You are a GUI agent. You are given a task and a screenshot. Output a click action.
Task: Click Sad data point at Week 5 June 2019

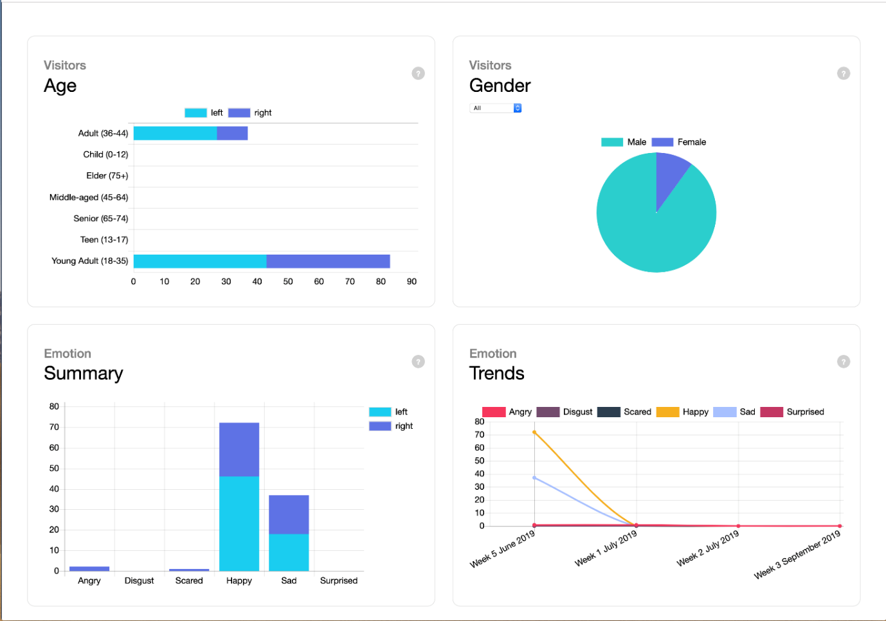click(534, 478)
